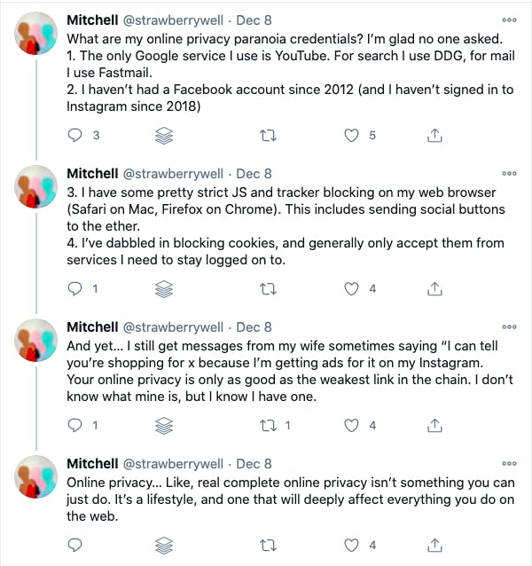Viewport: 532px width, 566px height.
Task: Open Dec 8 timestamp of third tweet
Action: pos(254,327)
